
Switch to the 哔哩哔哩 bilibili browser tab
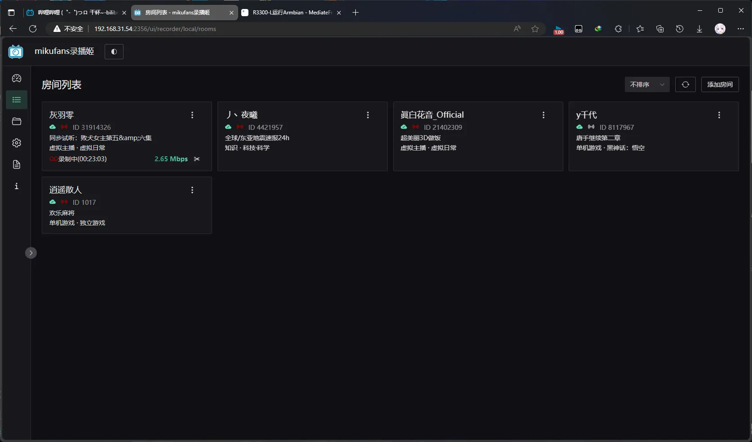(76, 13)
